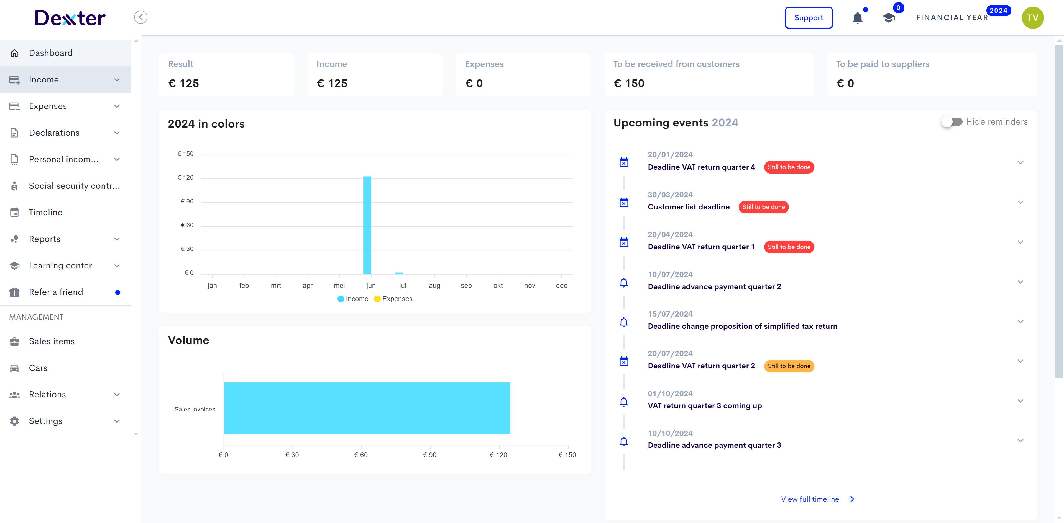Click the Sales invoices volume bar
Image resolution: width=1064 pixels, height=523 pixels.
(x=367, y=408)
